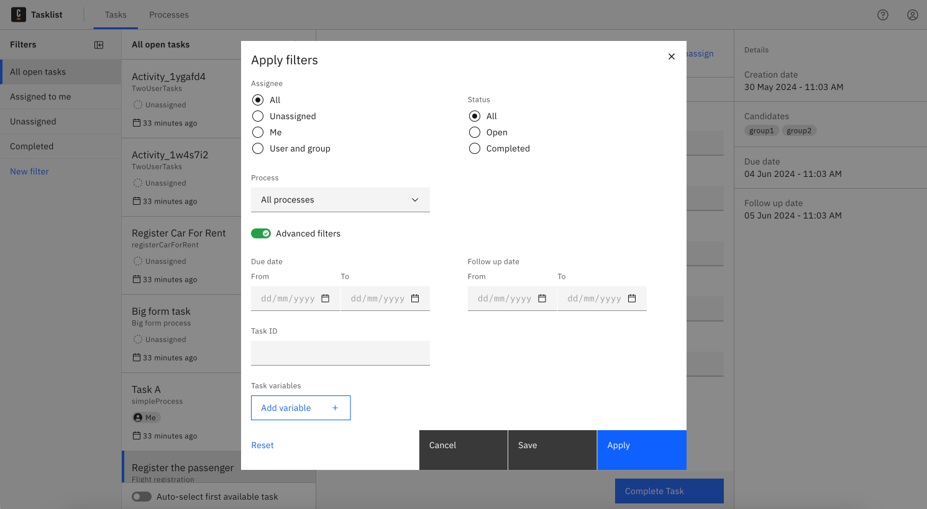Screen dimensions: 927x509
Task: Open calendar picker for Follow up date From
Action: point(542,298)
